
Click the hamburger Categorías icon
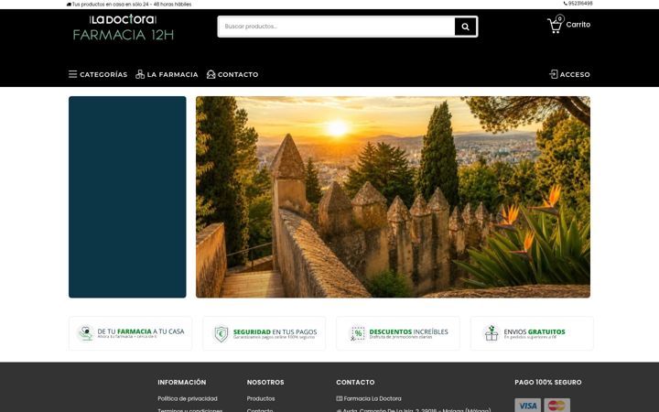click(x=72, y=74)
